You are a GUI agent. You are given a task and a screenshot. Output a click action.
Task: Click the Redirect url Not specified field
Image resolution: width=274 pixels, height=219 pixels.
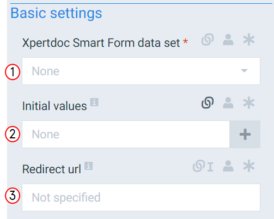pos(141,197)
